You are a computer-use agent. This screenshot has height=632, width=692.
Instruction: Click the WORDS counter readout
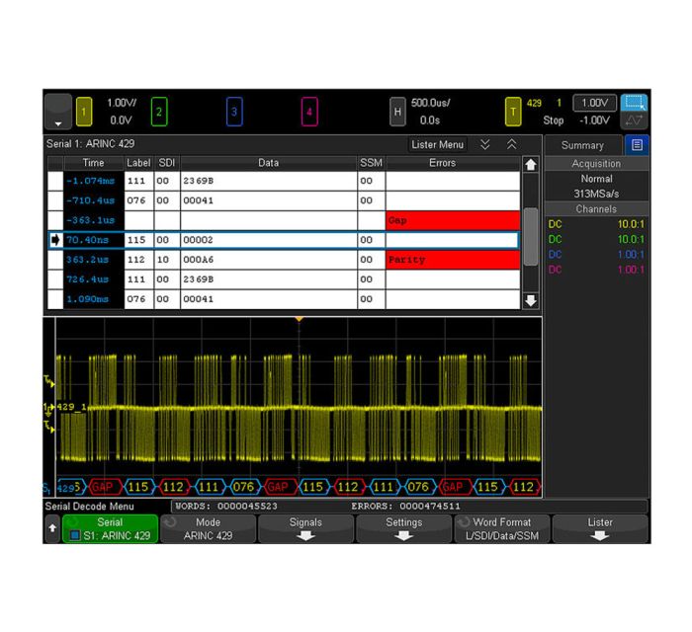pos(226,506)
